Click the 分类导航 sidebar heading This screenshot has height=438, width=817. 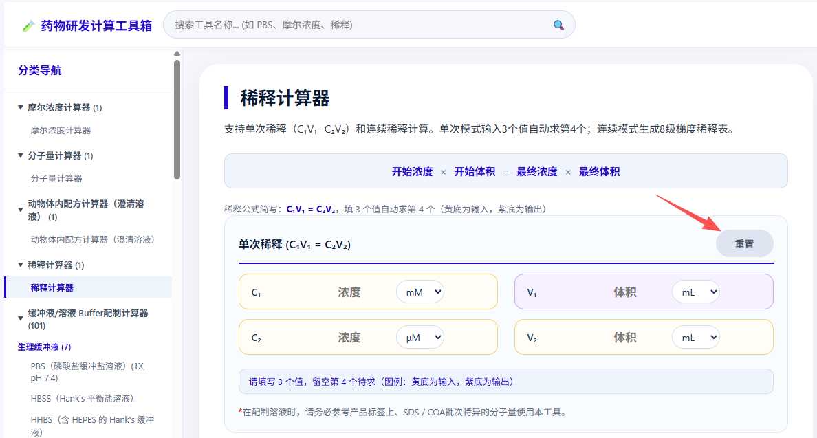pos(40,70)
